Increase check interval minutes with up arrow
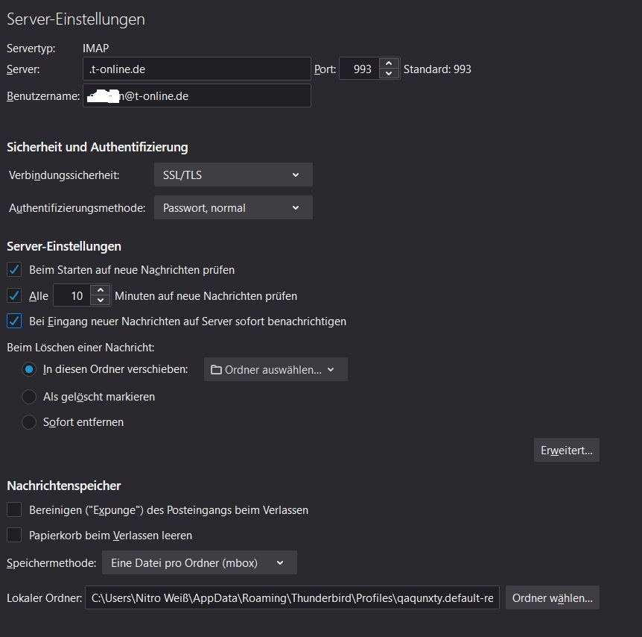 point(101,291)
